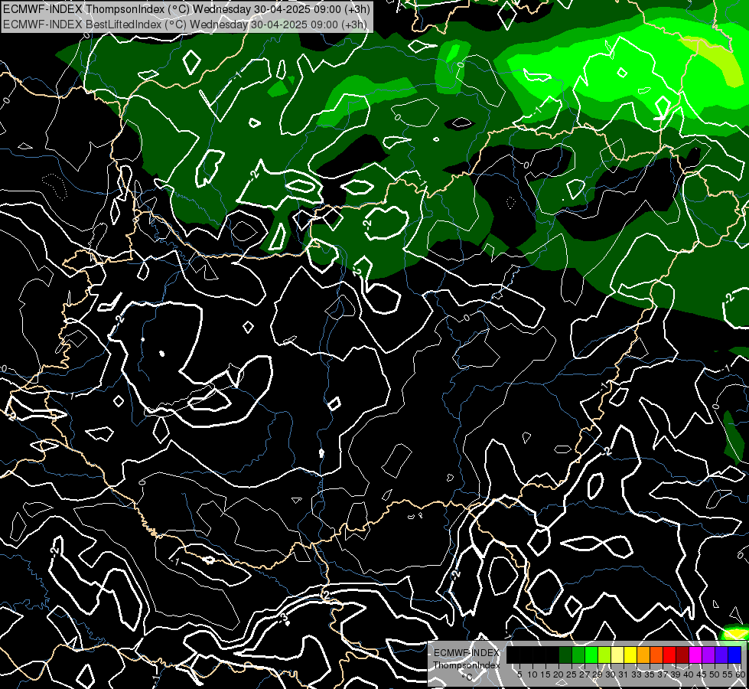Select the bright green 27–29 legend swatch
The width and height of the screenshot is (749, 689).
click(x=591, y=655)
